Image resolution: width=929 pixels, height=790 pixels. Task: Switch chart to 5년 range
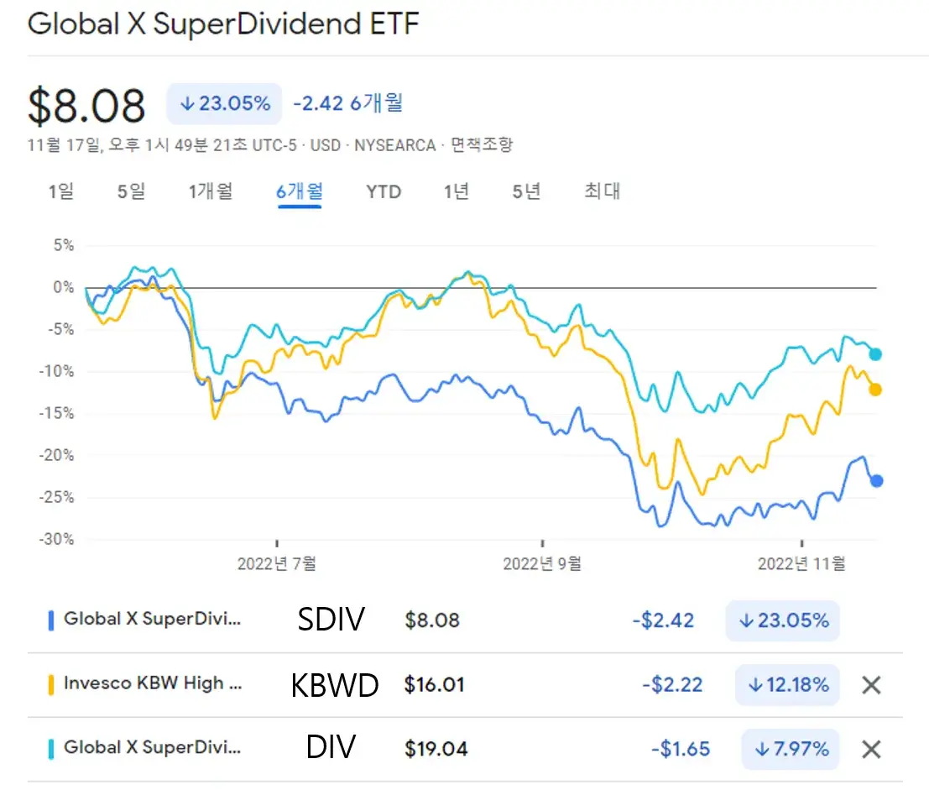526,191
